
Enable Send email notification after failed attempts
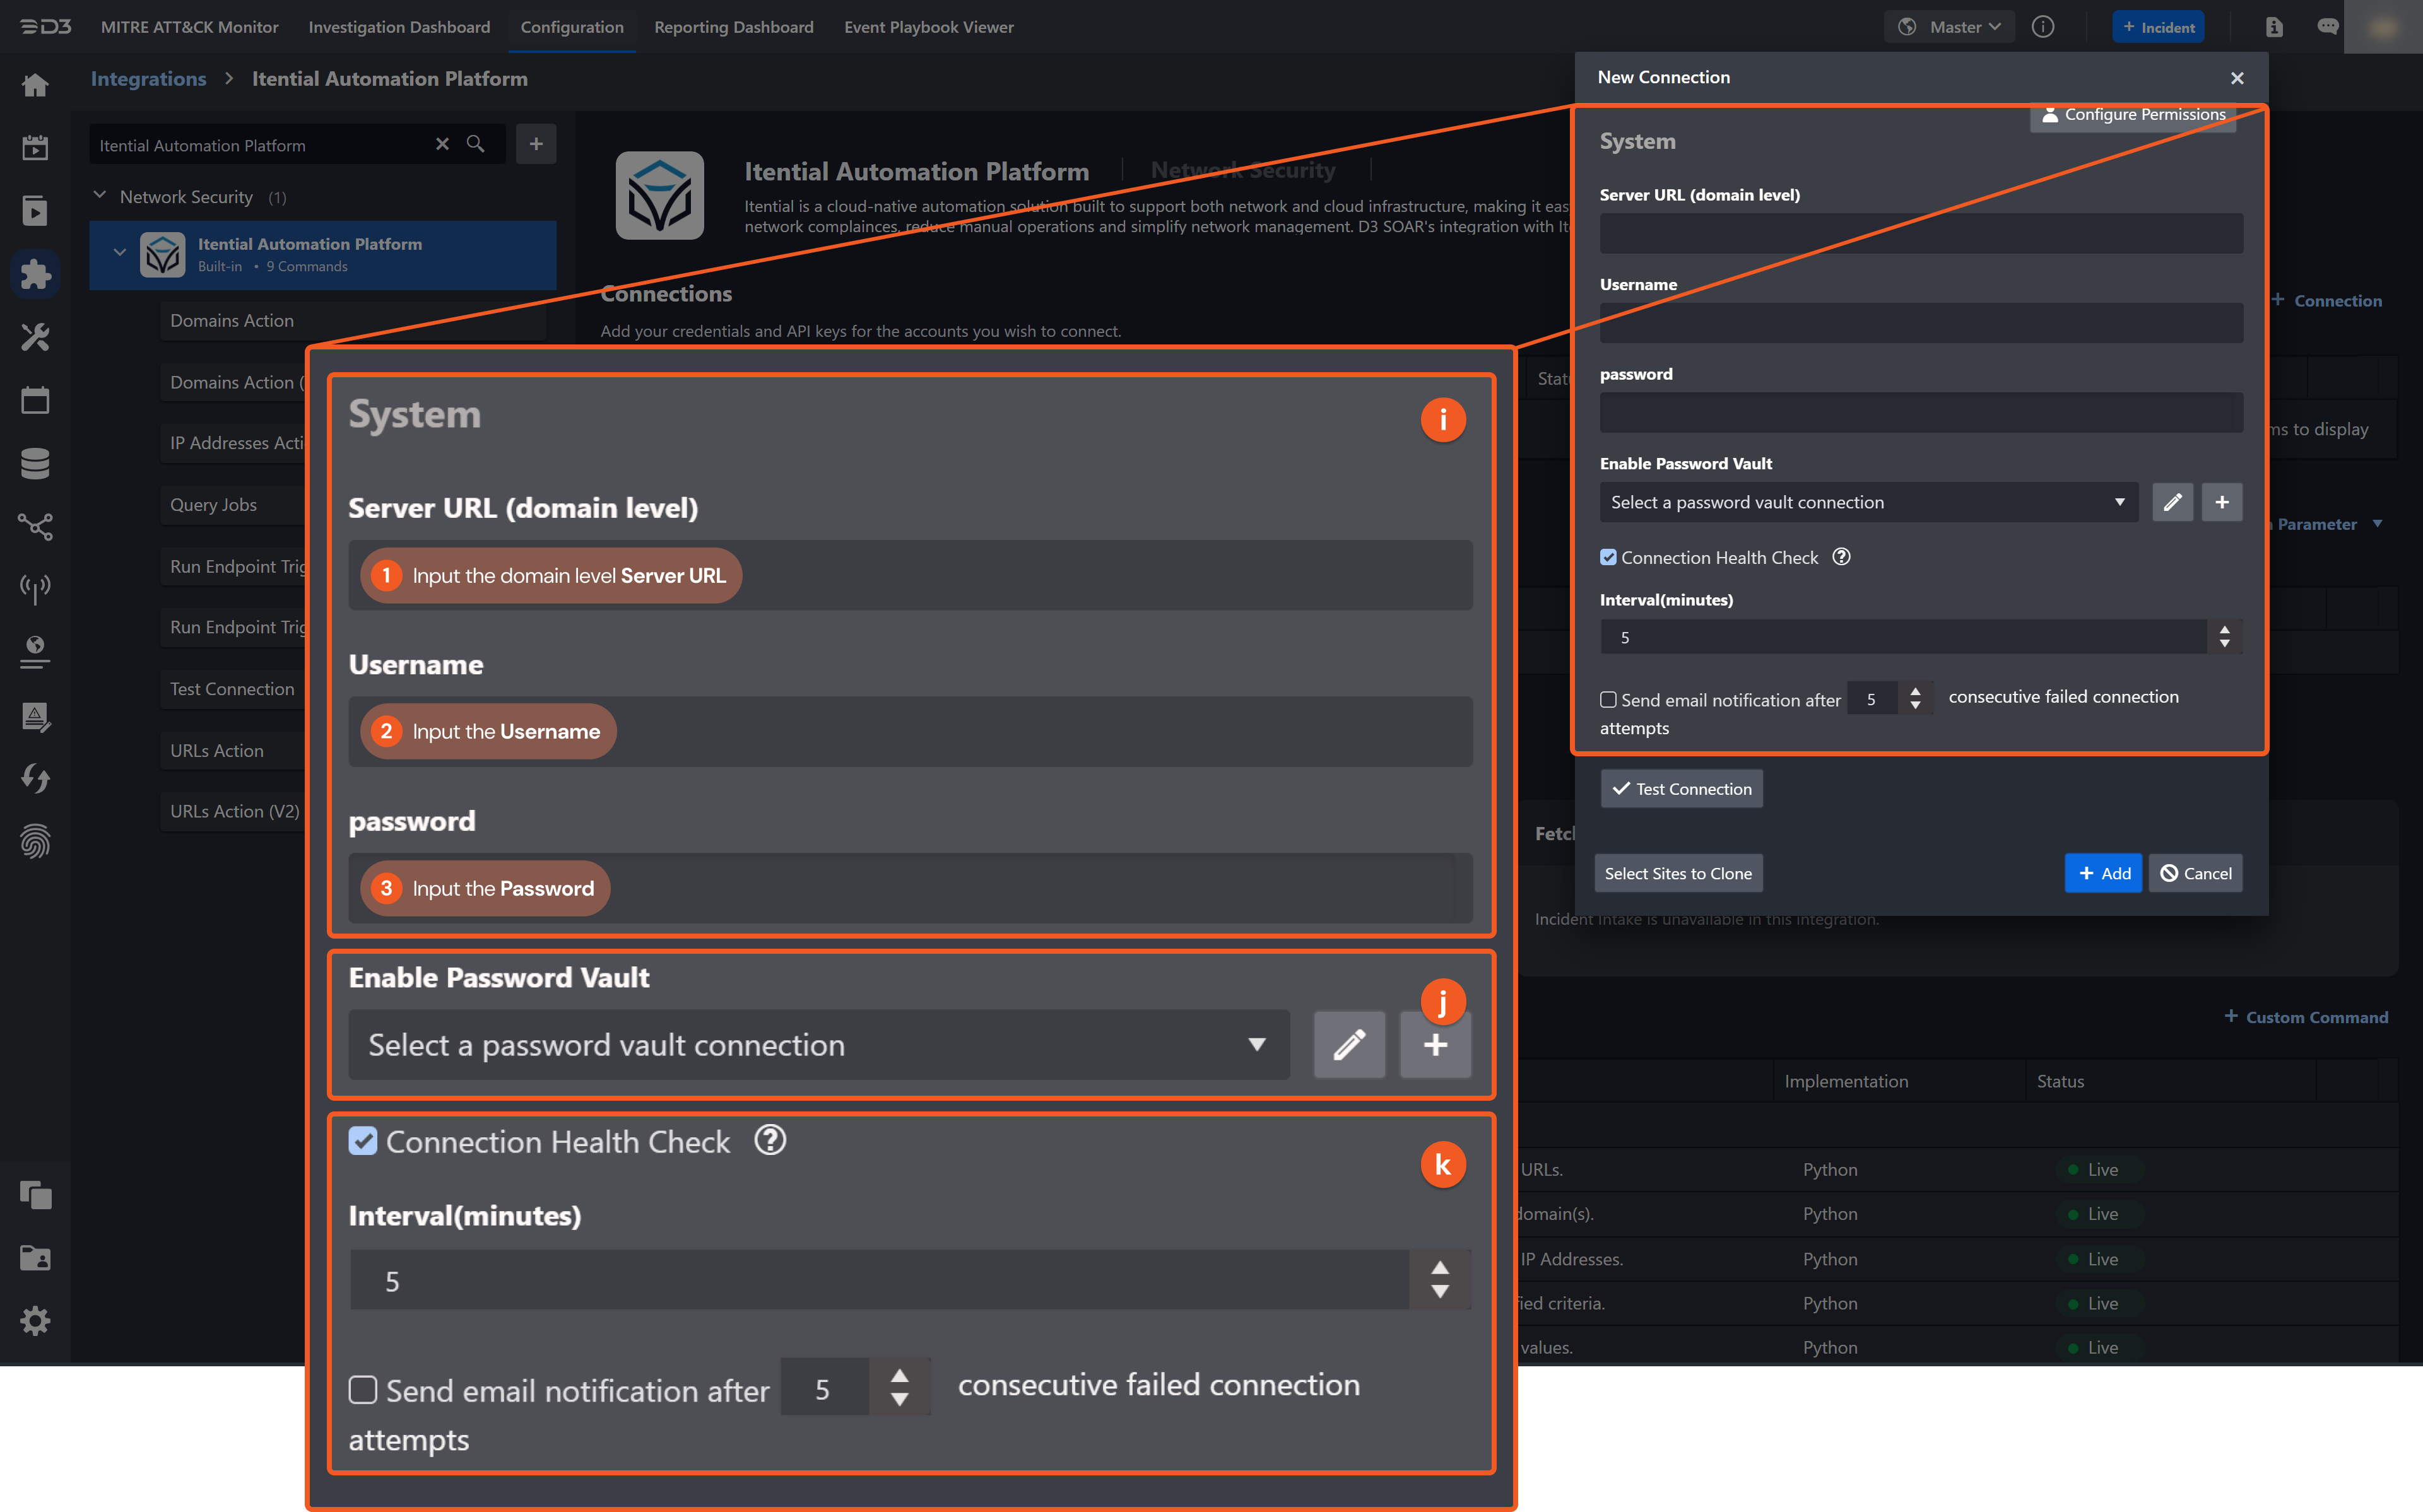pyautogui.click(x=363, y=1389)
